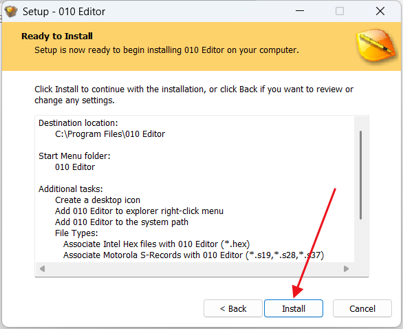Click the right arrow of horizontal scrollbar
Image resolution: width=403 pixels, height=329 pixels.
[346, 269]
